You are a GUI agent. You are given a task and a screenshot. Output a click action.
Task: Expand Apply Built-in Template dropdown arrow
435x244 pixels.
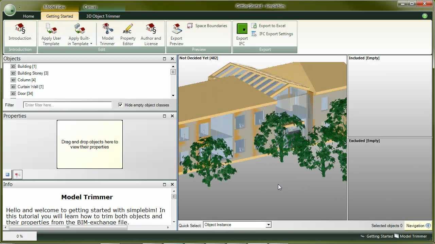coord(91,44)
